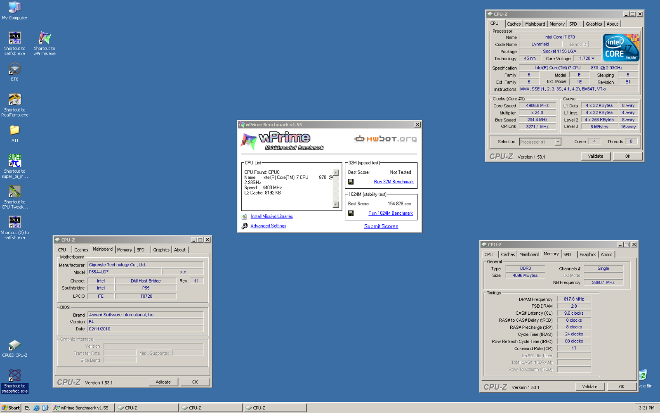Click the BIOS date 02/11/2010 field
The width and height of the screenshot is (660, 413).
click(x=145, y=329)
